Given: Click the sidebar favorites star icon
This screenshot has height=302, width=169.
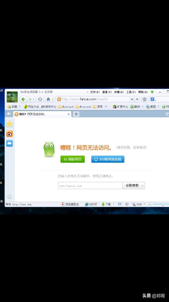Looking at the screenshot, I should (x=10, y=124).
